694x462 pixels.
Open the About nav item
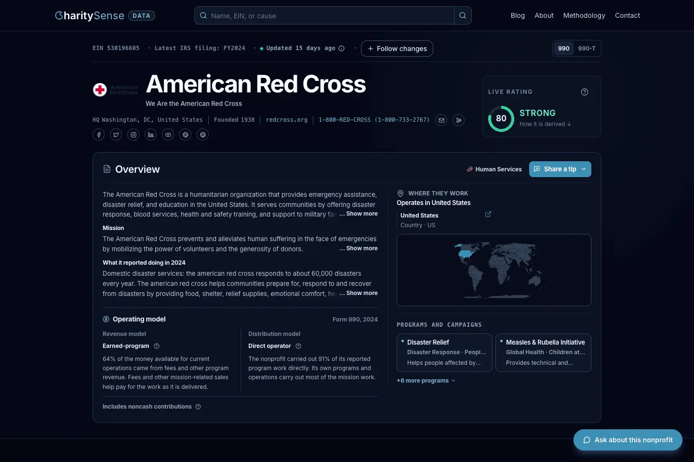coord(544,15)
